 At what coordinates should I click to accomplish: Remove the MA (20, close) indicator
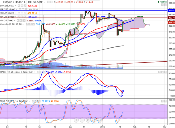coord(25,17)
